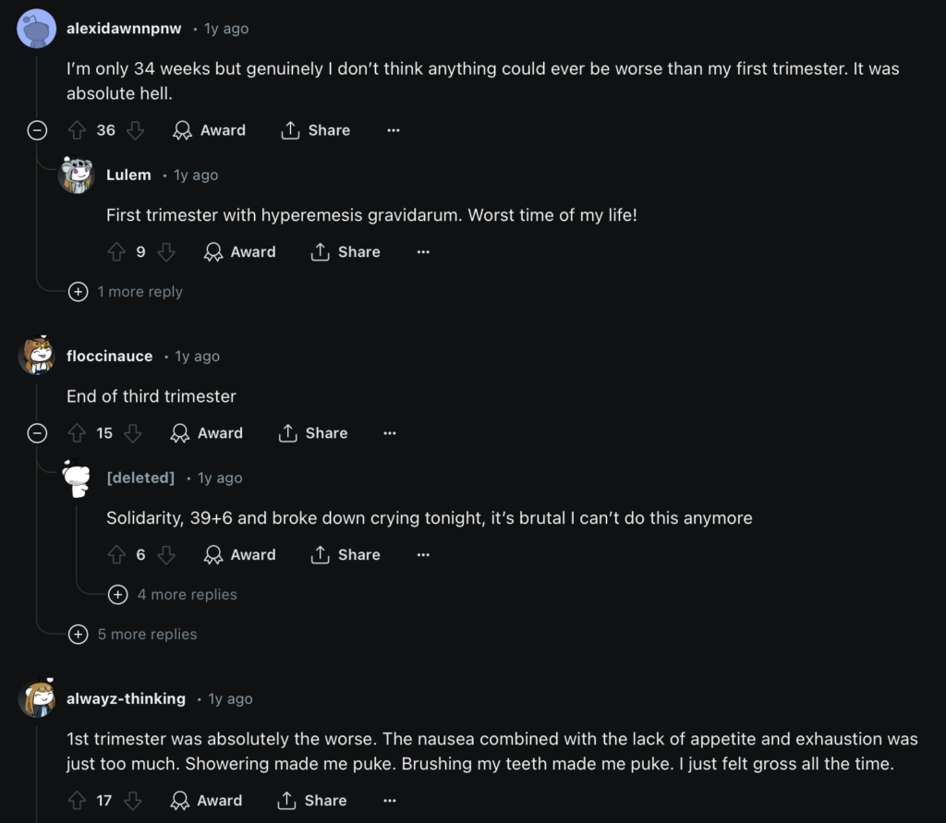
Task: Expand '1 more reply' under Lulem
Action: (x=79, y=292)
